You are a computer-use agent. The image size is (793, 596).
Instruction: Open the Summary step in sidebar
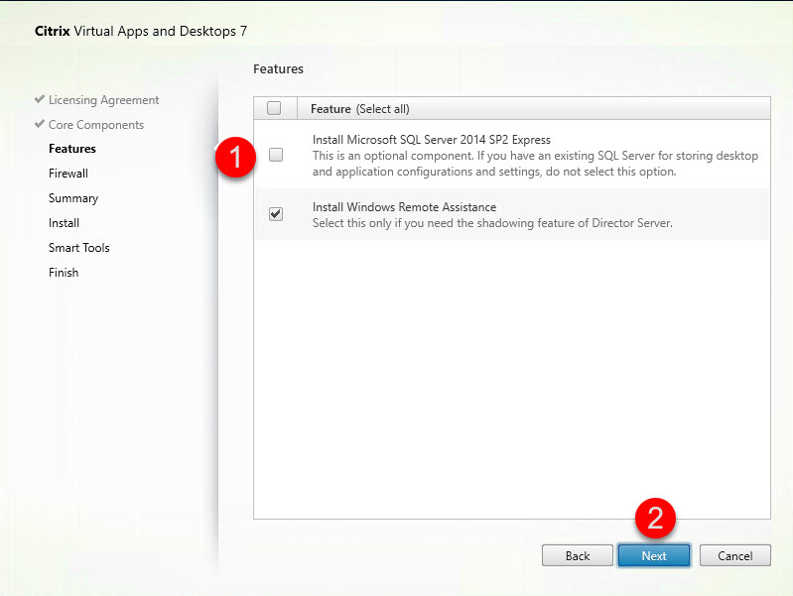[x=73, y=198]
